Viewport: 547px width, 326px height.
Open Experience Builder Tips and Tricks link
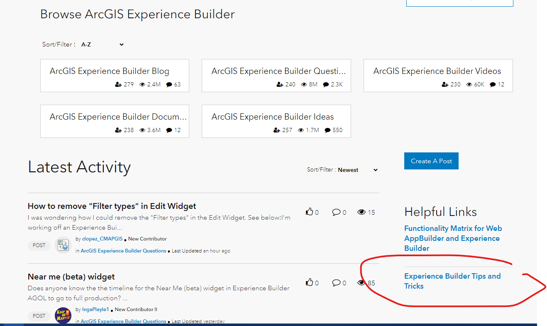pyautogui.click(x=452, y=281)
